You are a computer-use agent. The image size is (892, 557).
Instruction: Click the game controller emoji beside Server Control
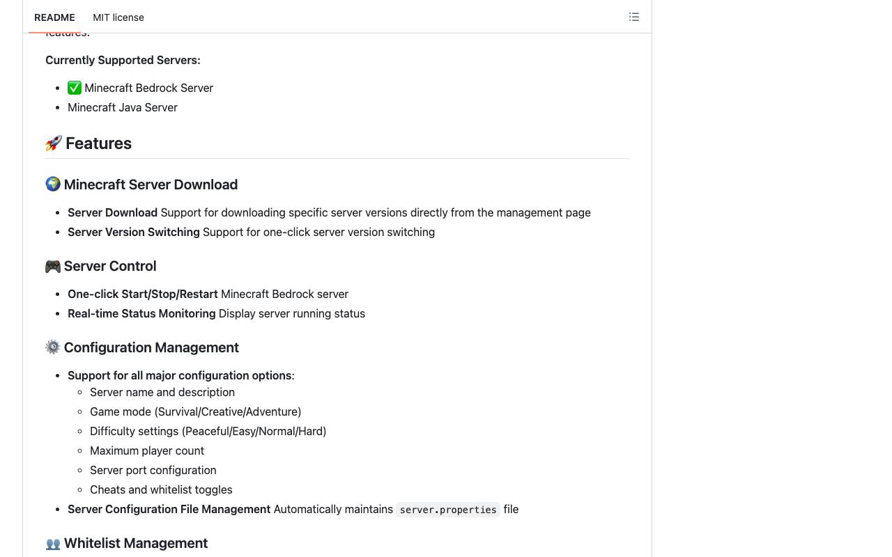click(53, 266)
